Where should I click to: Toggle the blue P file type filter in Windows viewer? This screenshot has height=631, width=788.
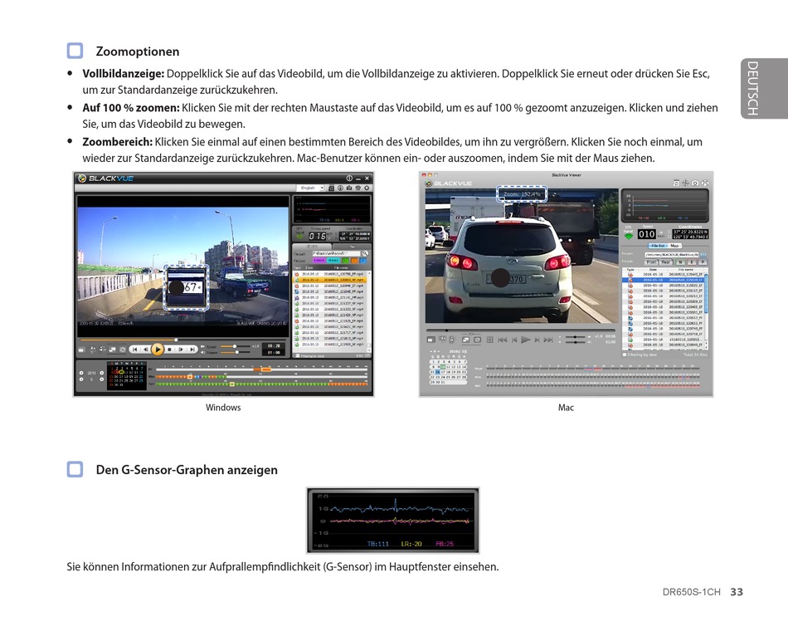click(x=362, y=260)
